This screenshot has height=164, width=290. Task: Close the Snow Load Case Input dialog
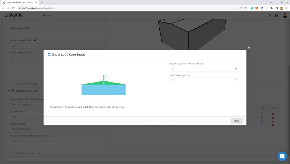click(x=236, y=121)
